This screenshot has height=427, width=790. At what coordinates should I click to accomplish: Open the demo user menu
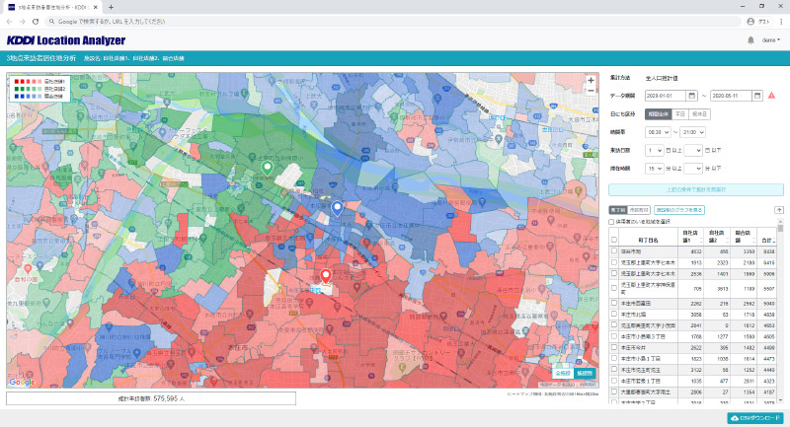771,40
